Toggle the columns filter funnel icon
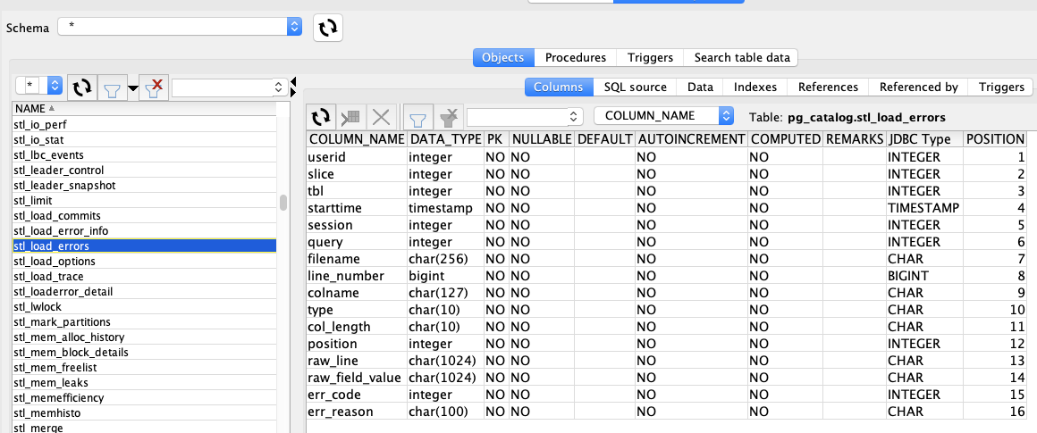The height and width of the screenshot is (433, 1037). tap(417, 116)
